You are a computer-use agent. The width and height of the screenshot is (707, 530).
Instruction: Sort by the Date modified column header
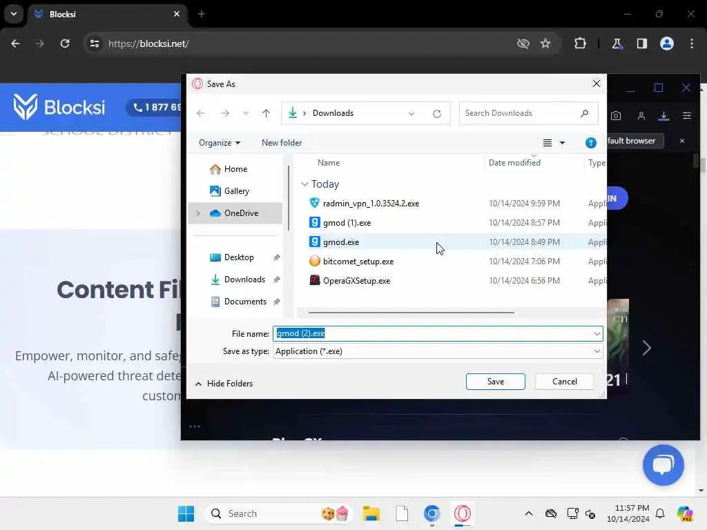click(514, 163)
